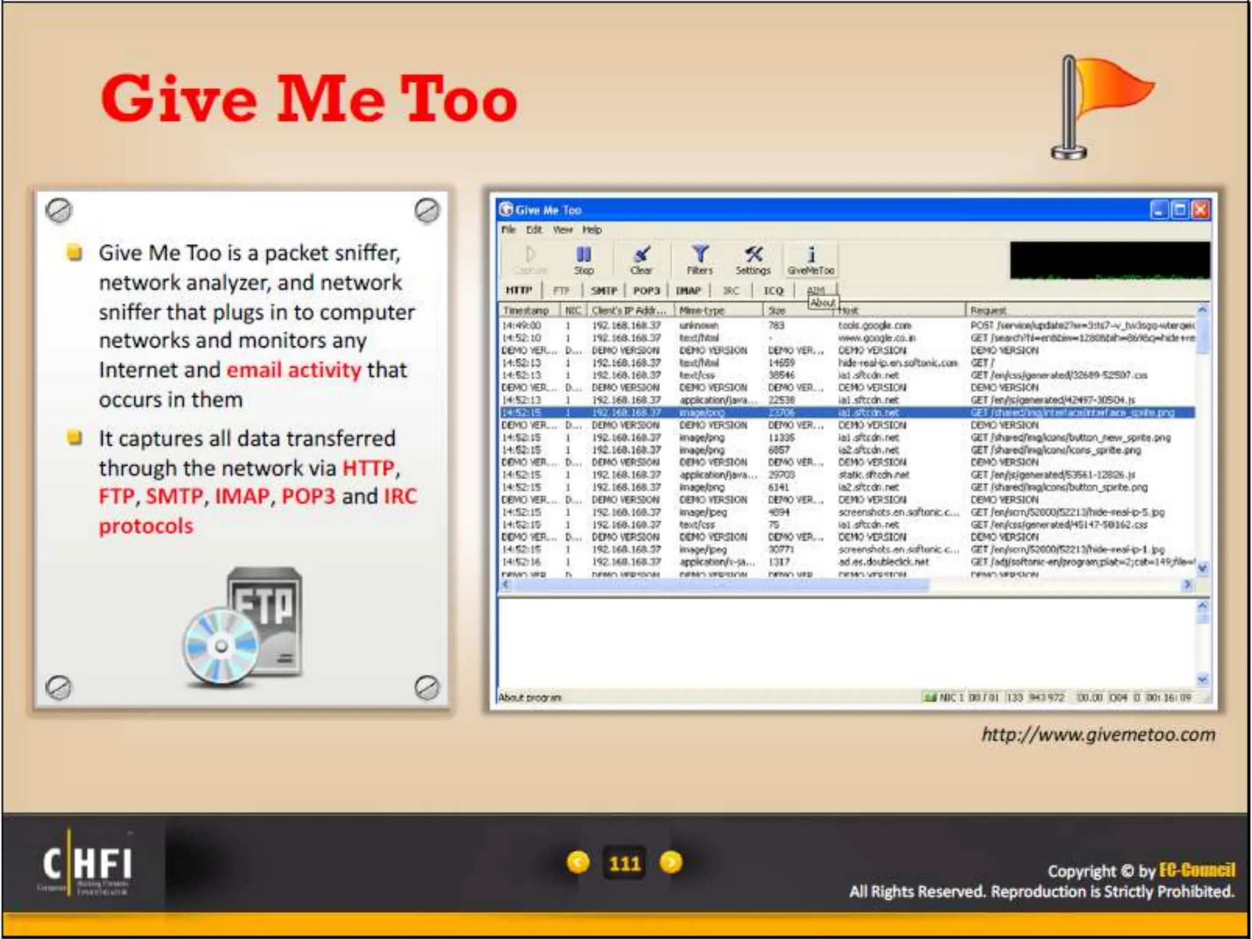Click the About tooltip

823,303
